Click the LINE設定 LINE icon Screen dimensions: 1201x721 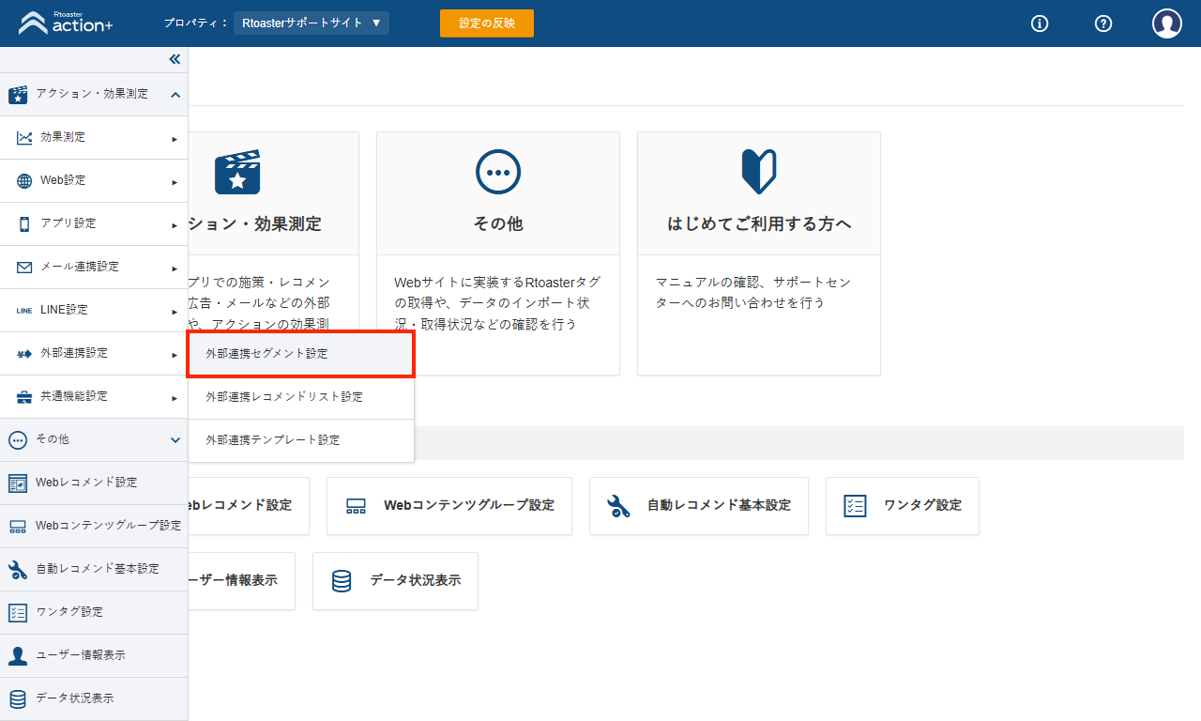pyautogui.click(x=24, y=311)
